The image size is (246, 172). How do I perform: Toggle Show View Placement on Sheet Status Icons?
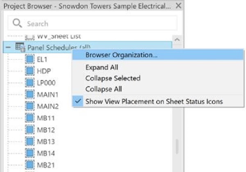pyautogui.click(x=154, y=101)
